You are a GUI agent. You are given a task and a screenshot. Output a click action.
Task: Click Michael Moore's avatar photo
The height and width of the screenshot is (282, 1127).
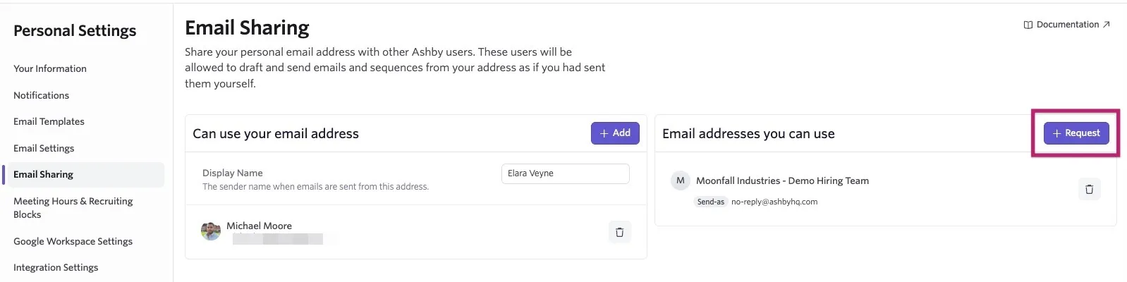pos(211,231)
